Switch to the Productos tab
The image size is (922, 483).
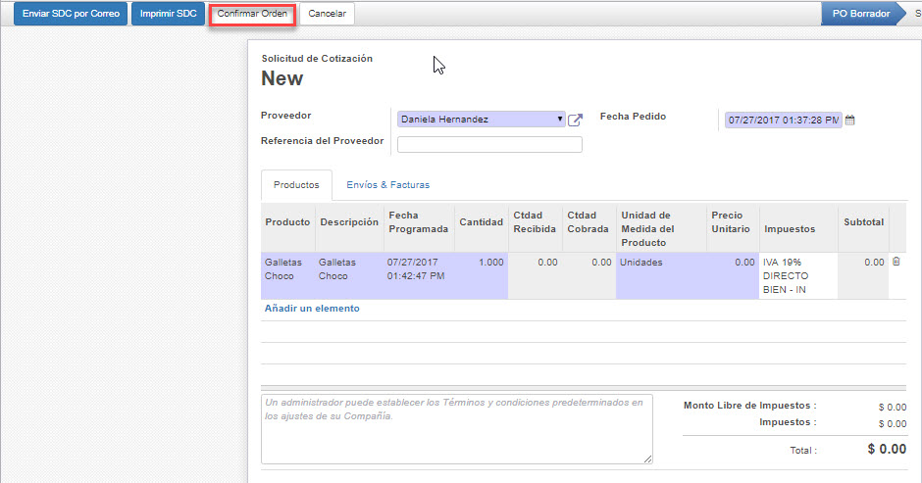(296, 184)
